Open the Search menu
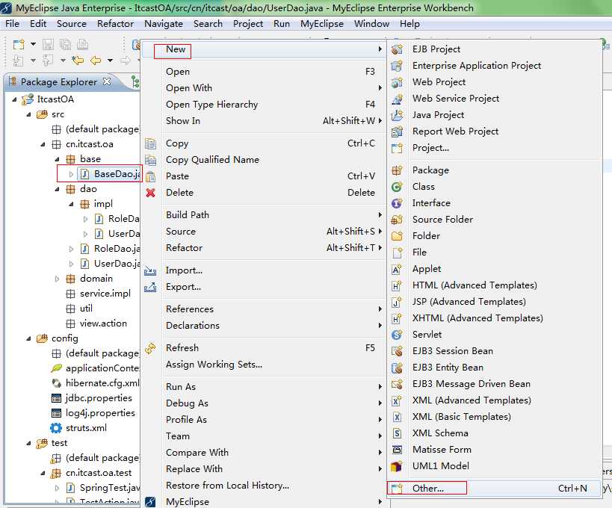The width and height of the screenshot is (612, 508). [208, 24]
